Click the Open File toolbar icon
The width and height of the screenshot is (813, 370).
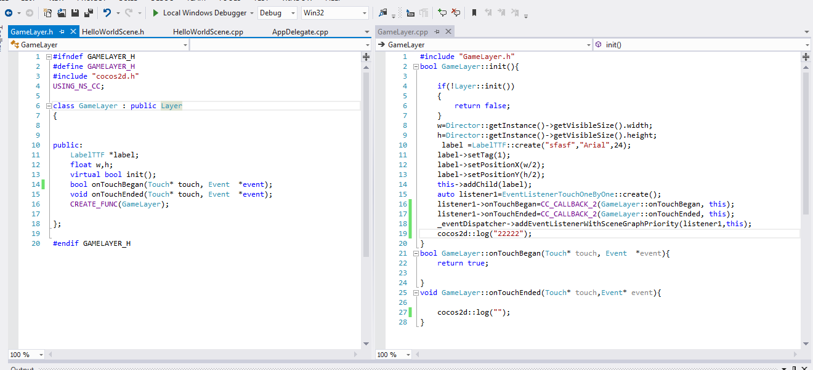[x=62, y=12]
